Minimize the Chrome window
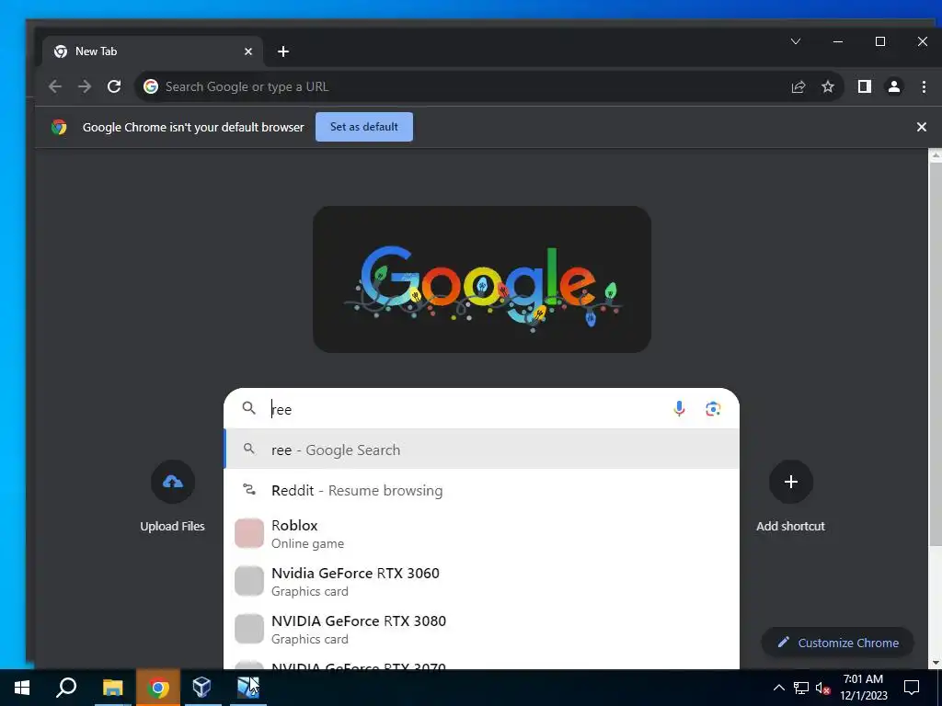This screenshot has height=706, width=942. click(838, 41)
